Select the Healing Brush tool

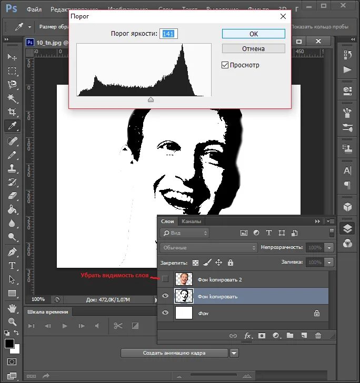[12, 141]
